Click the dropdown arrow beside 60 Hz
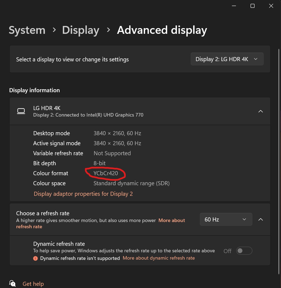The image size is (281, 288). coord(244,219)
